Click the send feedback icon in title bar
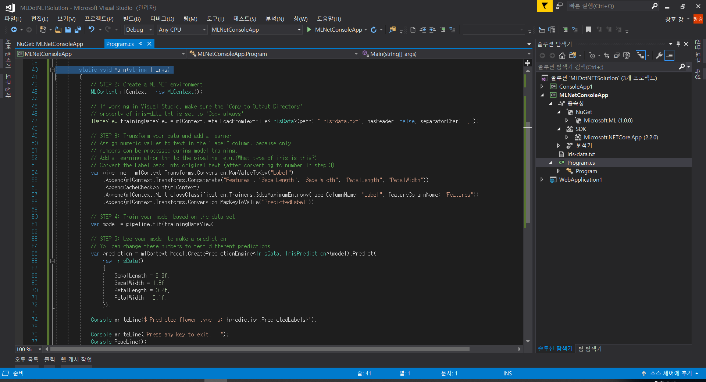706x382 pixels. (x=559, y=6)
